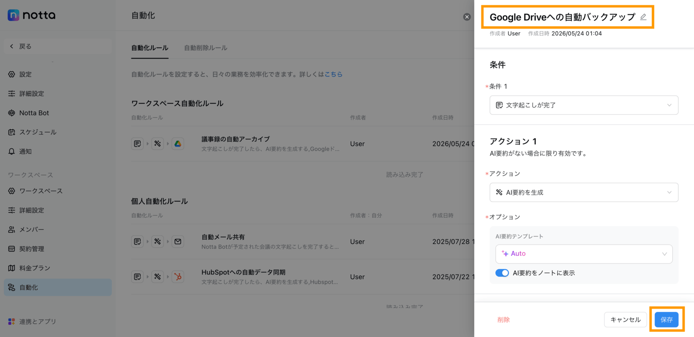Click the 通知 bell icon

12,151
